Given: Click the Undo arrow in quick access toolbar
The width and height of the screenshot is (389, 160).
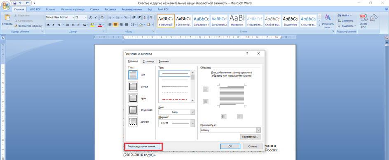Looking at the screenshot, I should click(x=21, y=3).
